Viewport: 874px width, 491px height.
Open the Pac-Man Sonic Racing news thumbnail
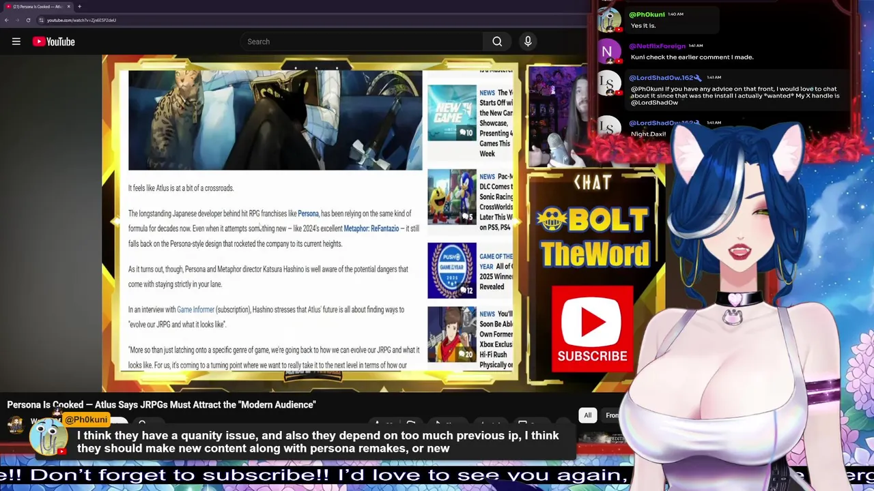[451, 197]
